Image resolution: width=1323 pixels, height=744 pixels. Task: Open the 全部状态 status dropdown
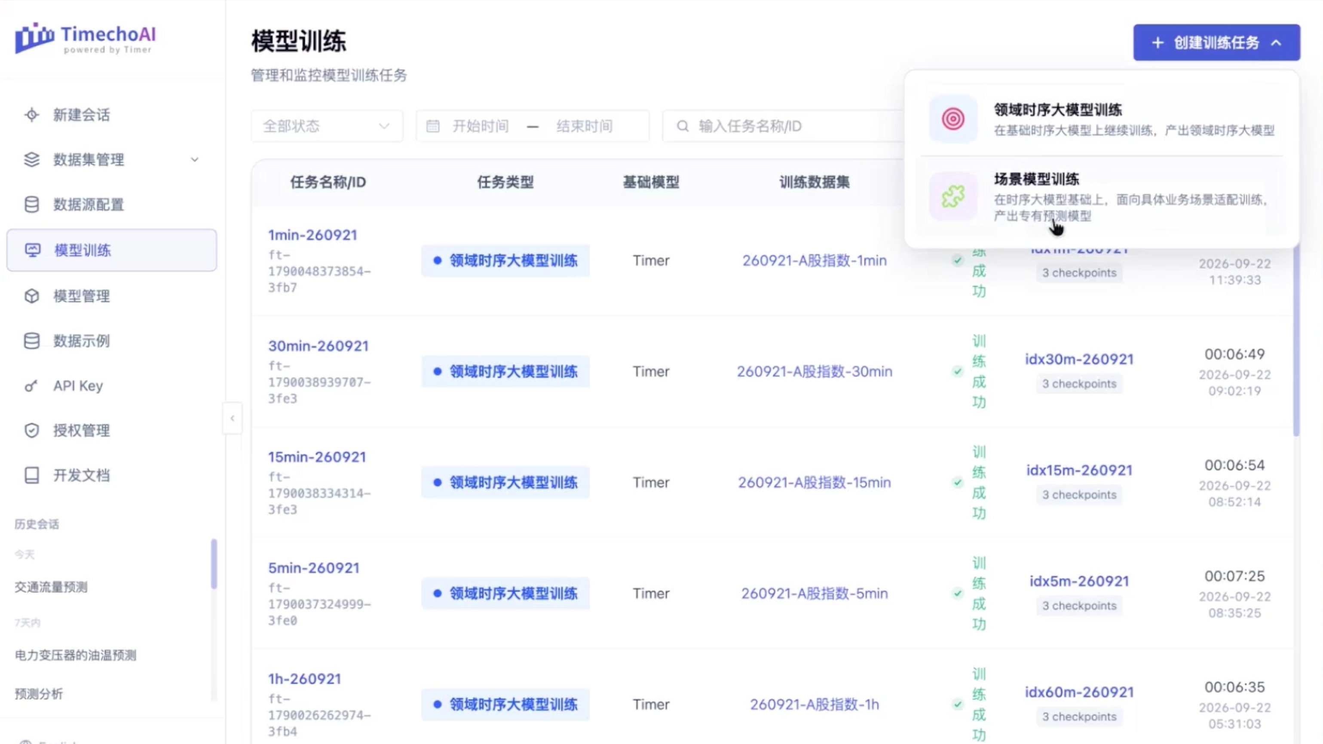click(327, 126)
